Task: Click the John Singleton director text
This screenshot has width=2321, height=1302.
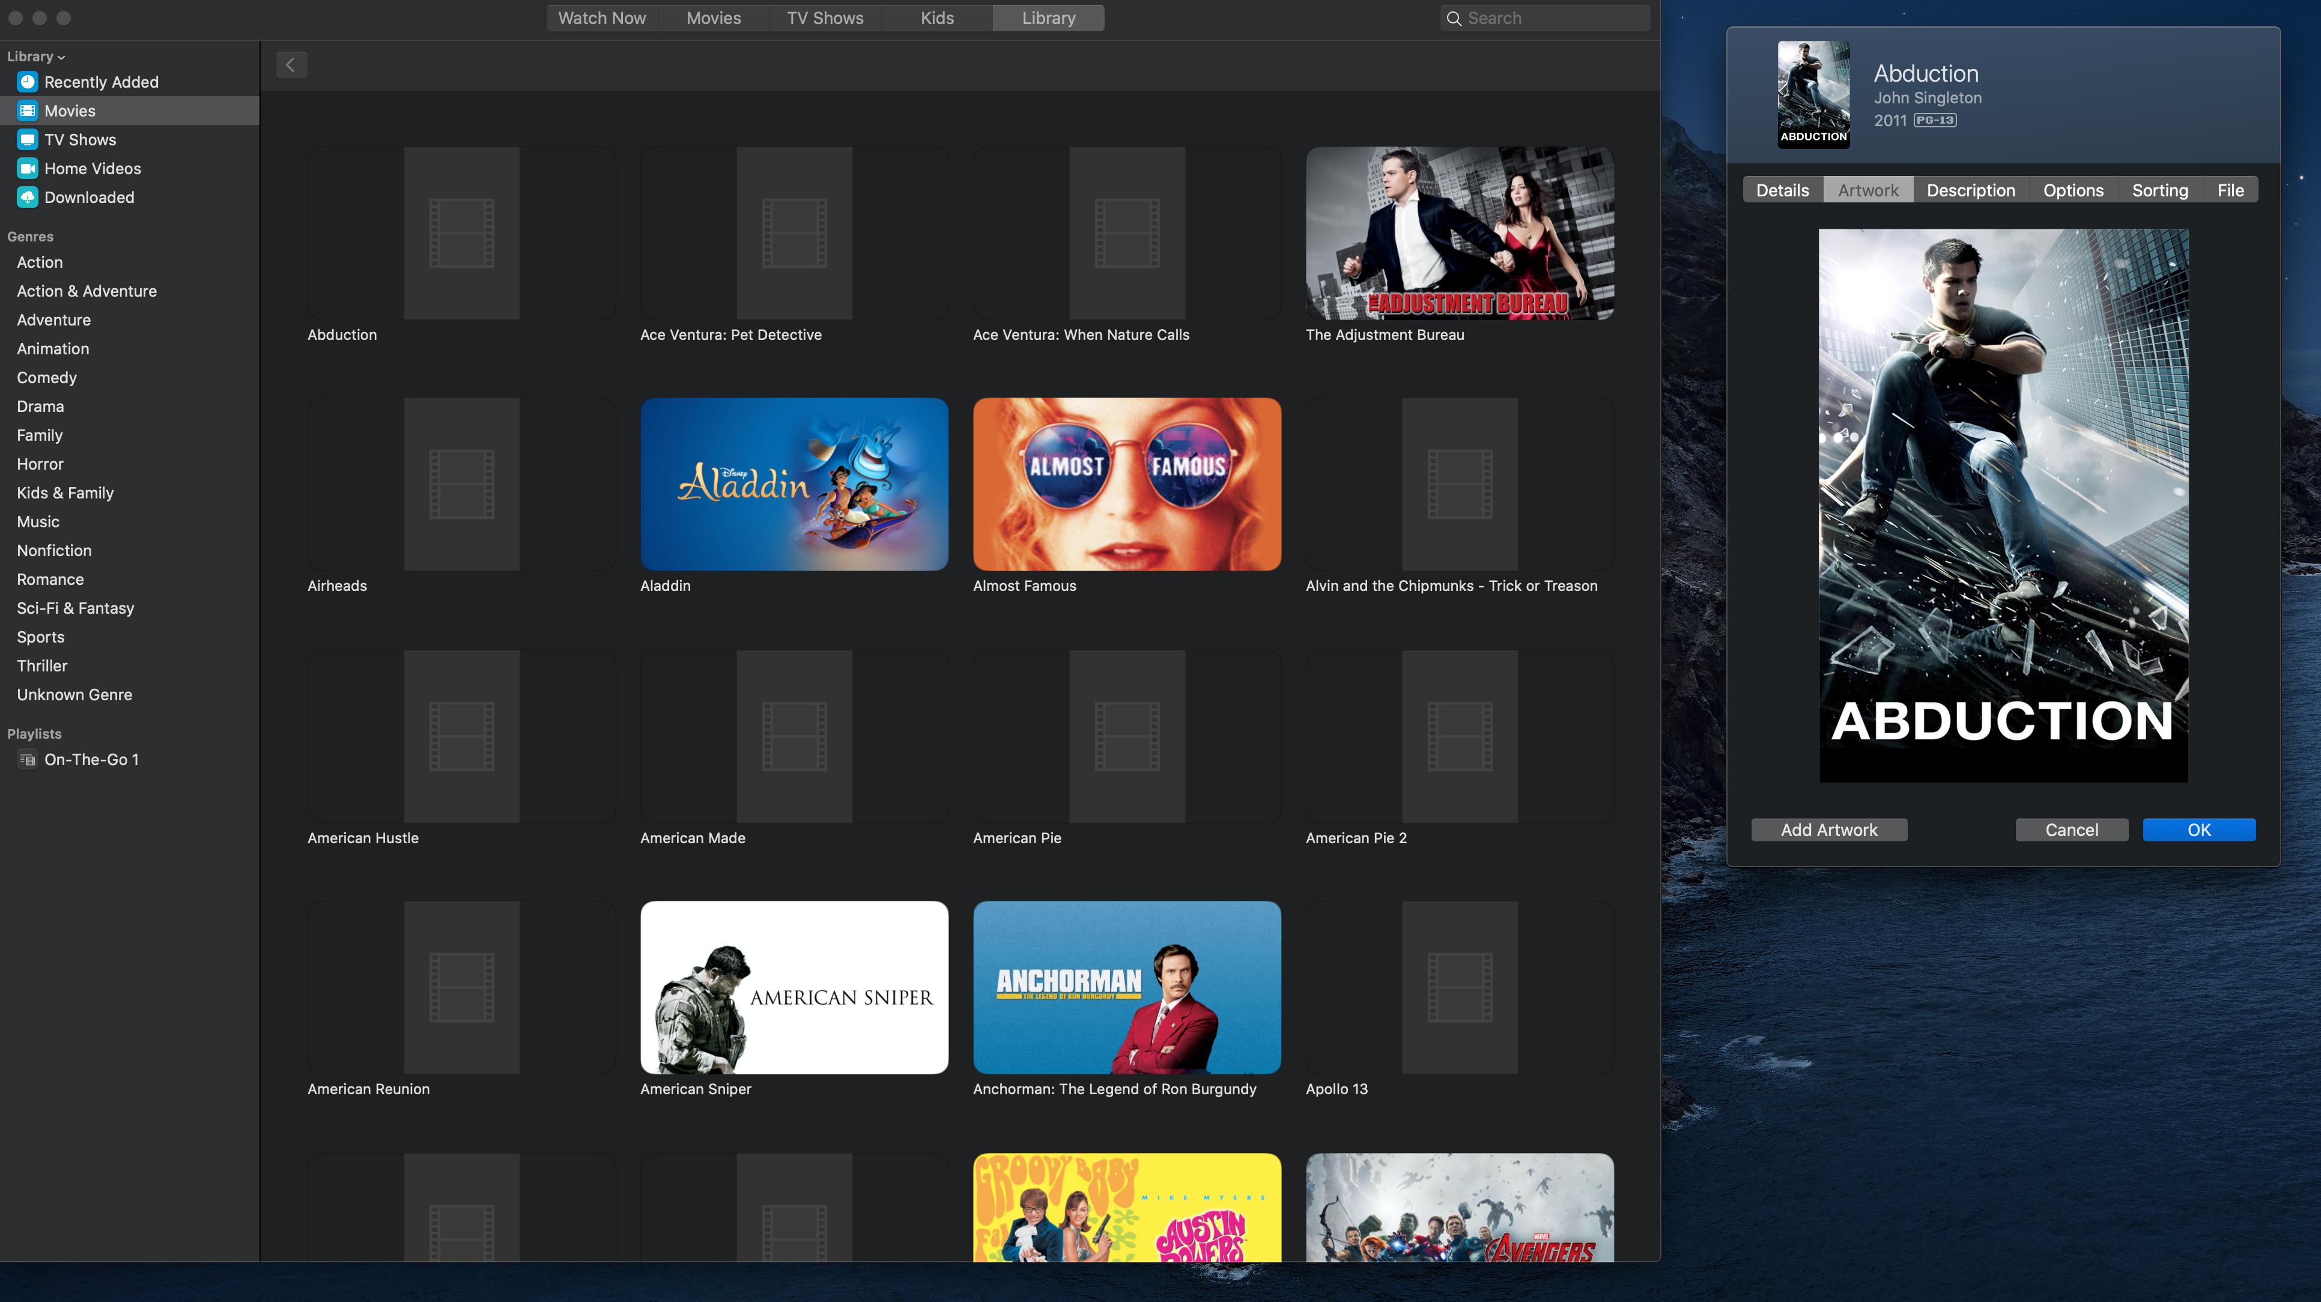Action: [1927, 97]
